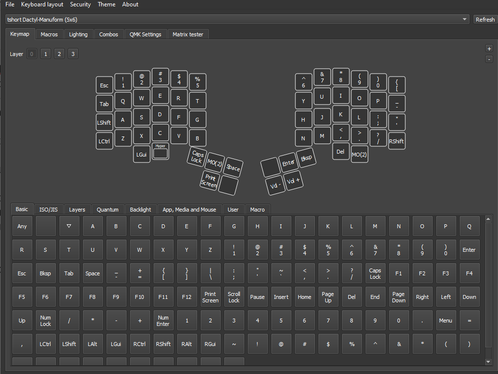The width and height of the screenshot is (498, 374).
Task: Pick the Any keycode button
Action: (22, 226)
